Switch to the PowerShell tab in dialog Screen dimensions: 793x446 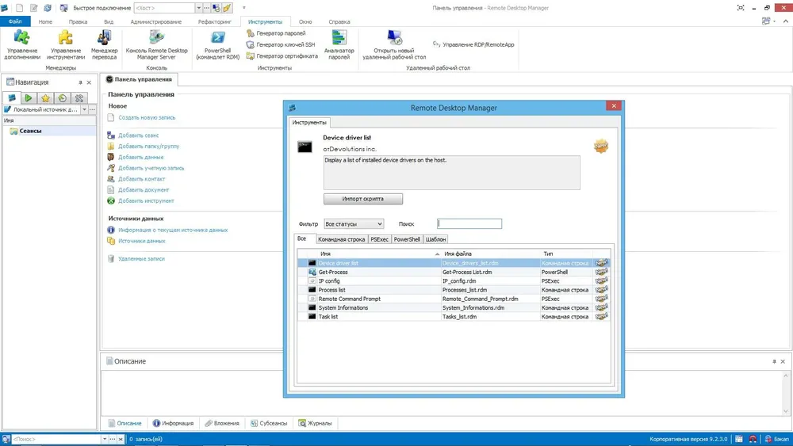click(x=407, y=239)
